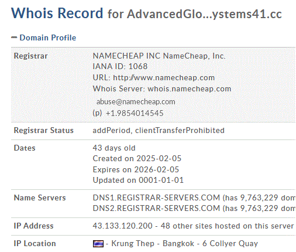The image size is (296, 252).
Task: Click the IANA ID: 1068 text
Action: pos(120,66)
